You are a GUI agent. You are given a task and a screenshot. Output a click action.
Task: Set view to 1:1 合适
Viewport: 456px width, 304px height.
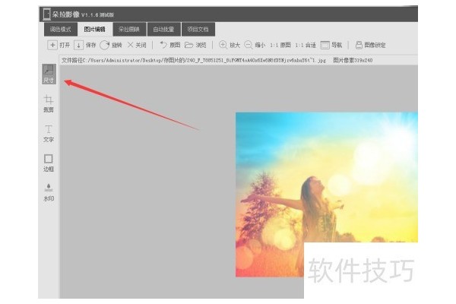tap(306, 45)
